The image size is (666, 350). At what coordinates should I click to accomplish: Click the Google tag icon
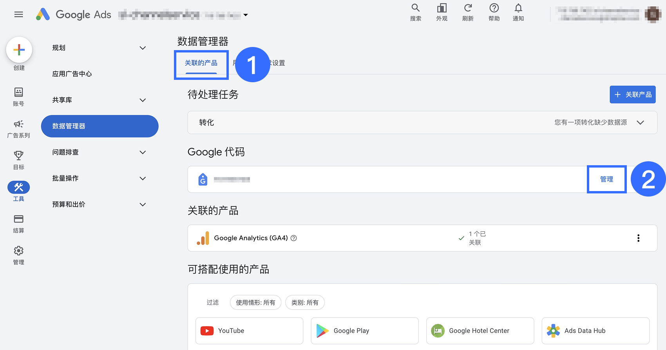[203, 179]
